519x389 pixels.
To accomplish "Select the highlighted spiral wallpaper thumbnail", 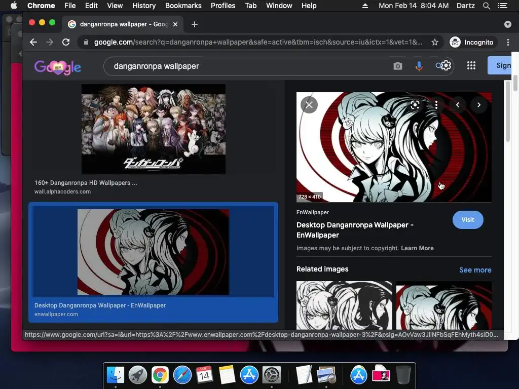I will 153,252.
